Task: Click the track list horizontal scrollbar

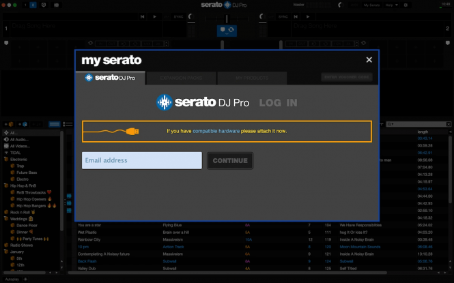Action: [x=227, y=273]
